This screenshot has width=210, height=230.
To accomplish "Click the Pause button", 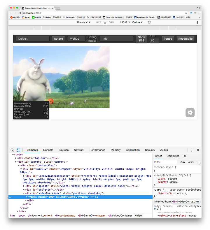I will point(168,39).
